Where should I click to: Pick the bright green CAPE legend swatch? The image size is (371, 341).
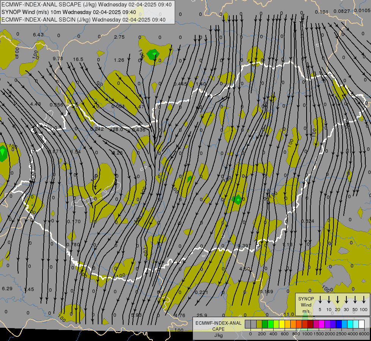click(271, 324)
